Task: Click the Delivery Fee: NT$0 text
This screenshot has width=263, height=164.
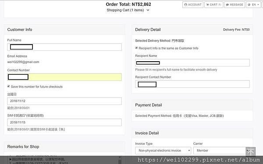Action: pos(236,30)
